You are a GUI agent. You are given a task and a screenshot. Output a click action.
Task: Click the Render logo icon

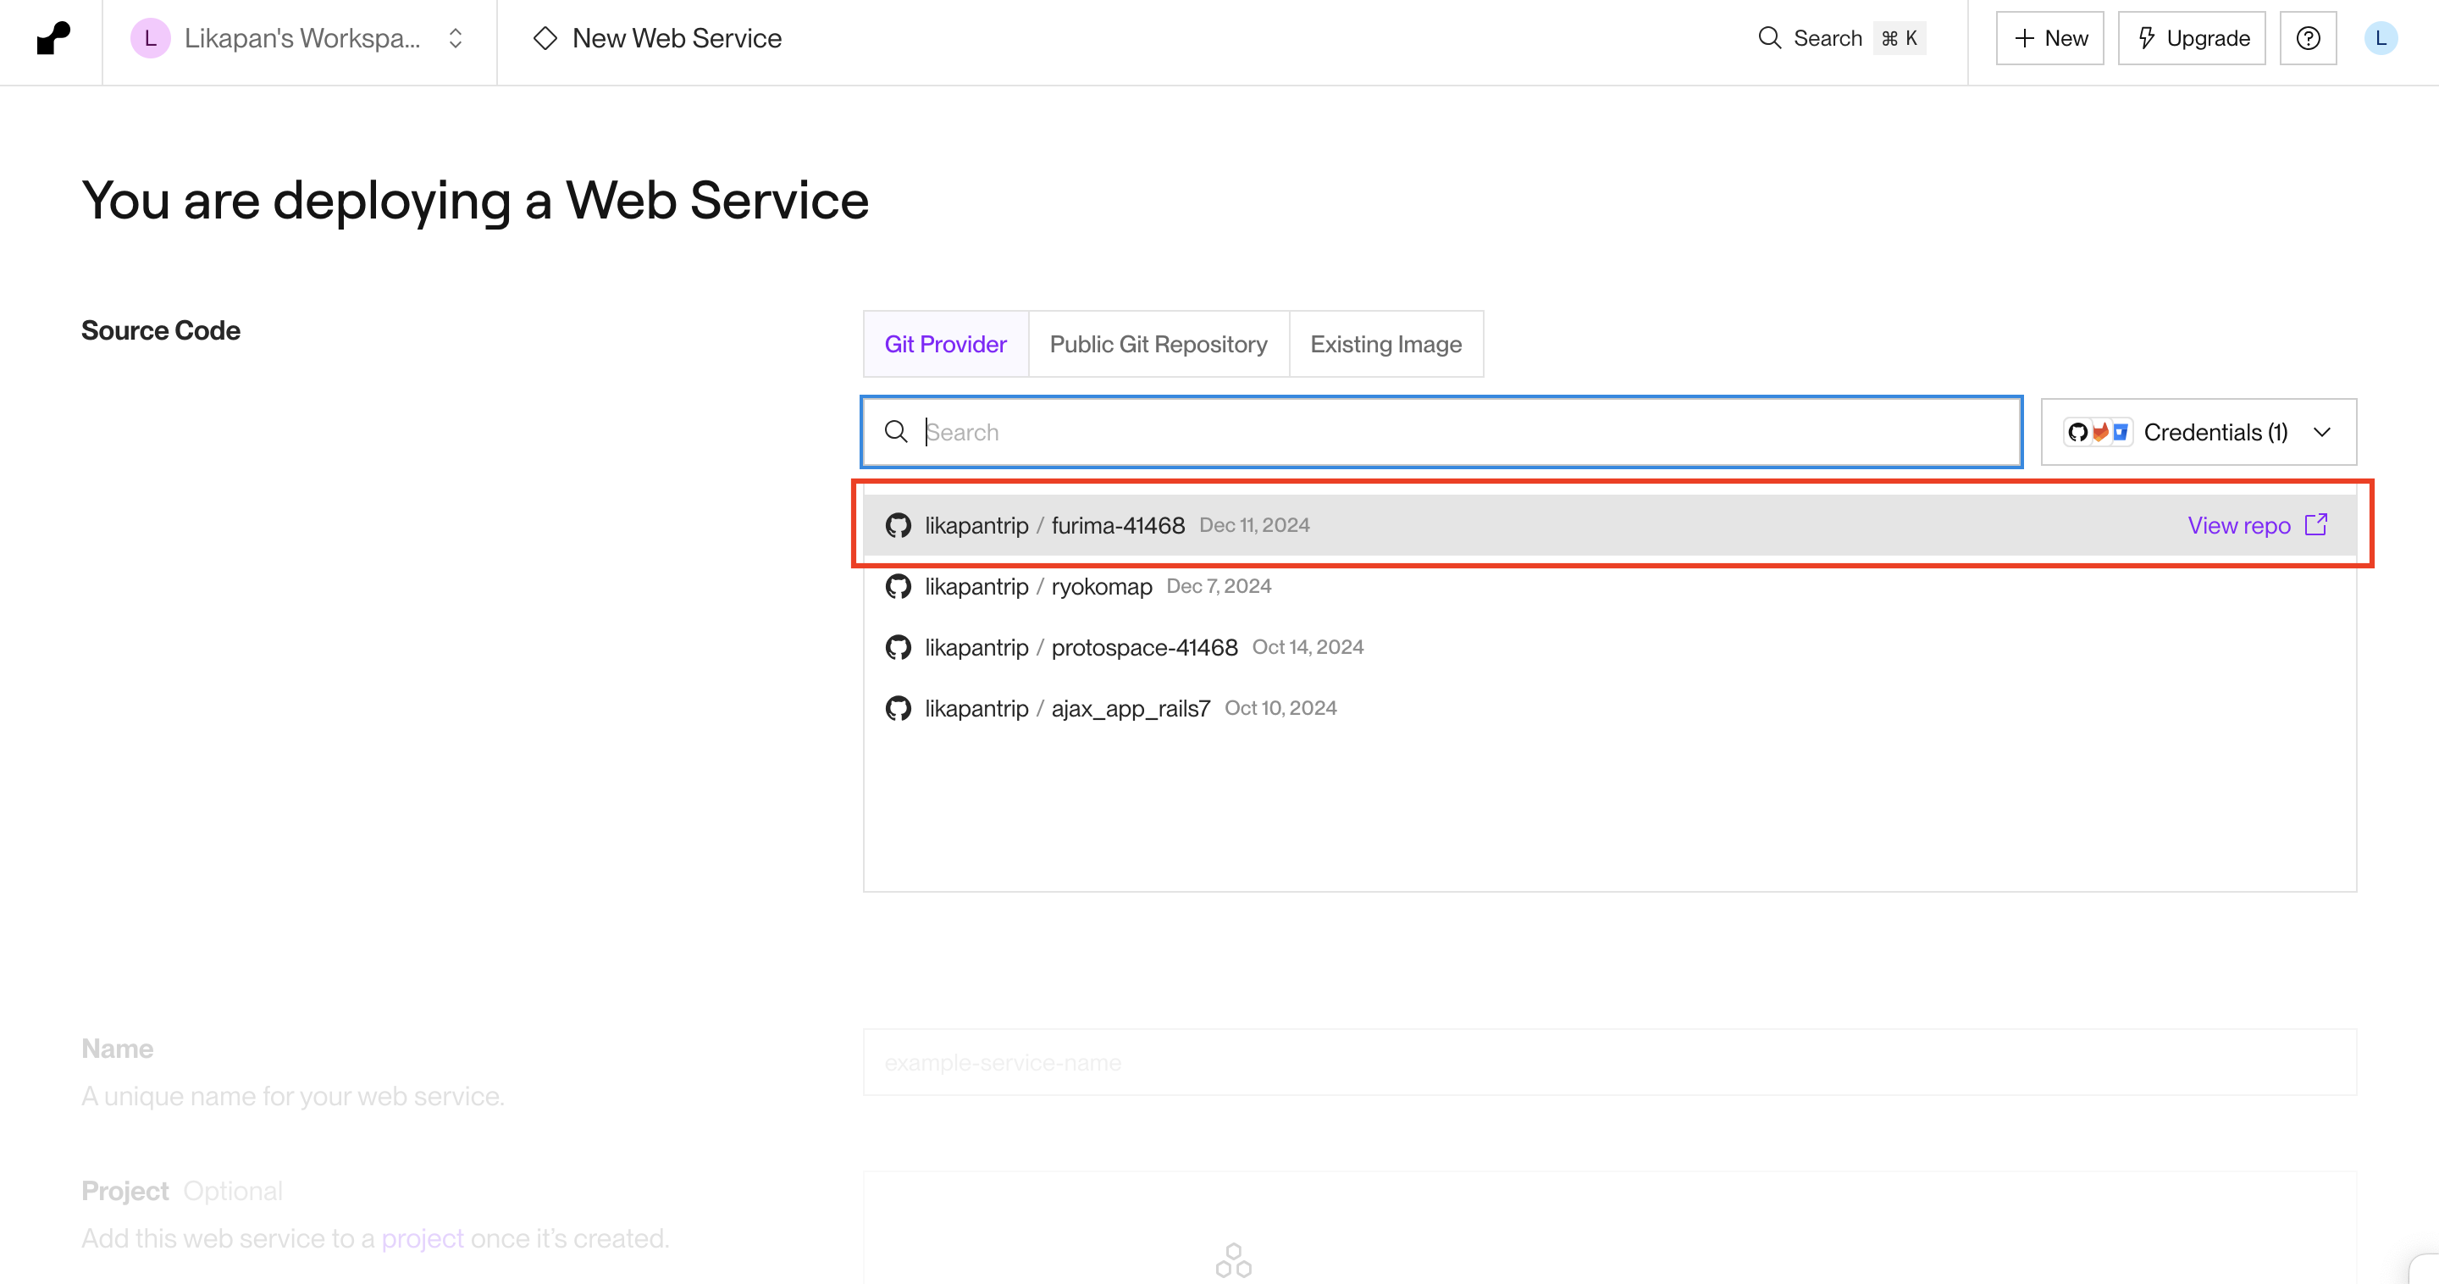pos(53,38)
